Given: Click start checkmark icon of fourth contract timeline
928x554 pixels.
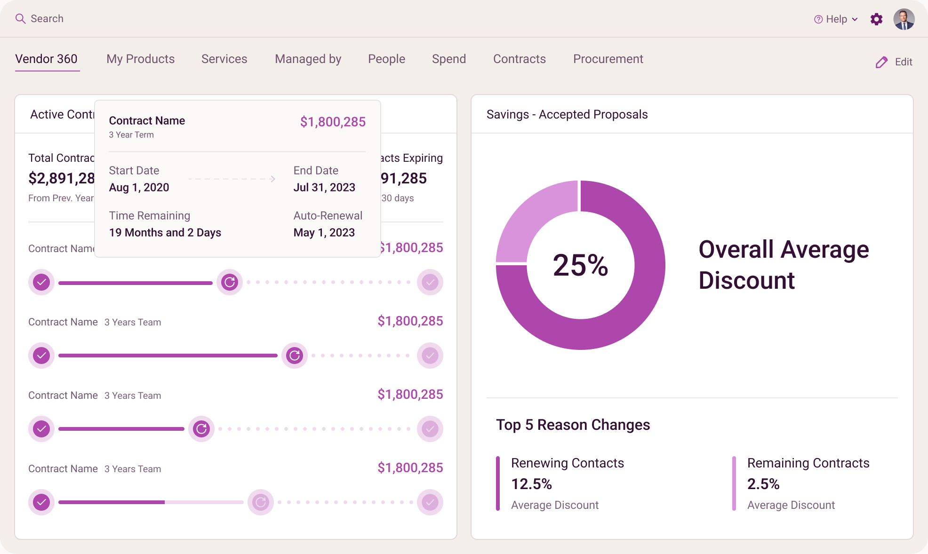Looking at the screenshot, I should tap(41, 502).
